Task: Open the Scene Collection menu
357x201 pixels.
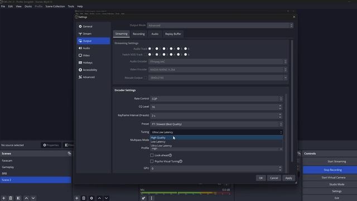Action: coord(55,6)
